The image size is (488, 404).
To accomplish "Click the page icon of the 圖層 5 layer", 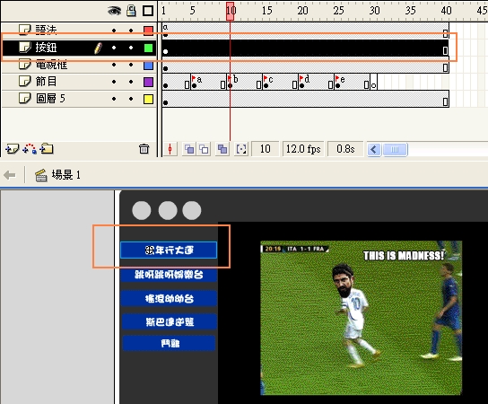I will [x=25, y=99].
